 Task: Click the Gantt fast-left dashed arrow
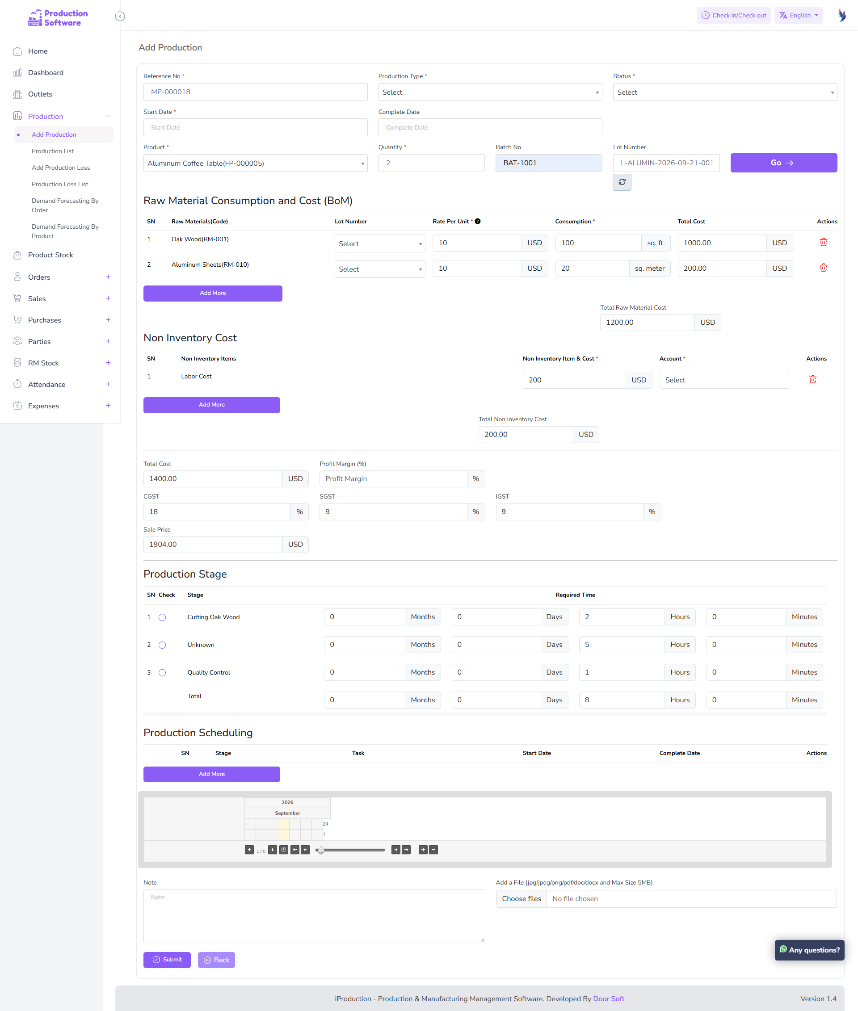pyautogui.click(x=295, y=850)
